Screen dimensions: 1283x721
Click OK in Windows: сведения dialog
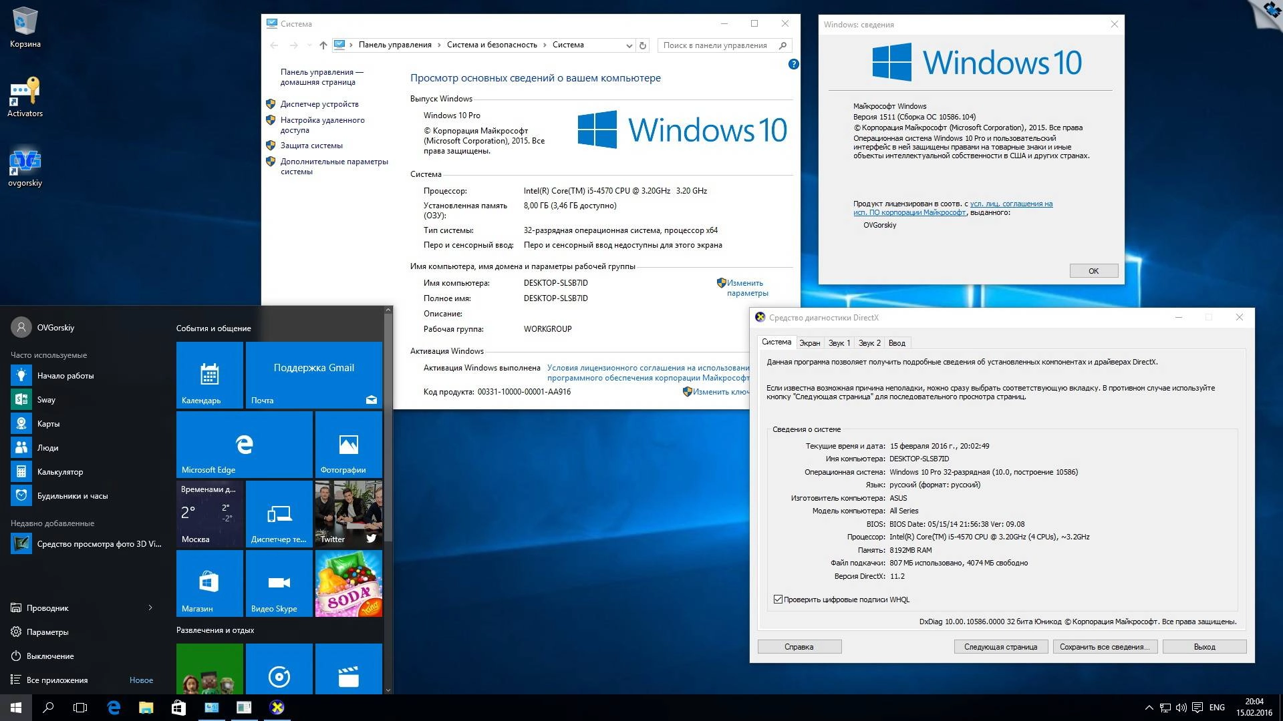[1093, 270]
